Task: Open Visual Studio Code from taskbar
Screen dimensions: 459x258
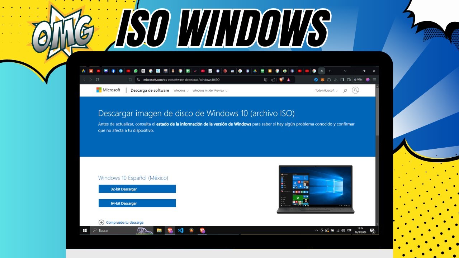Action: click(x=181, y=230)
